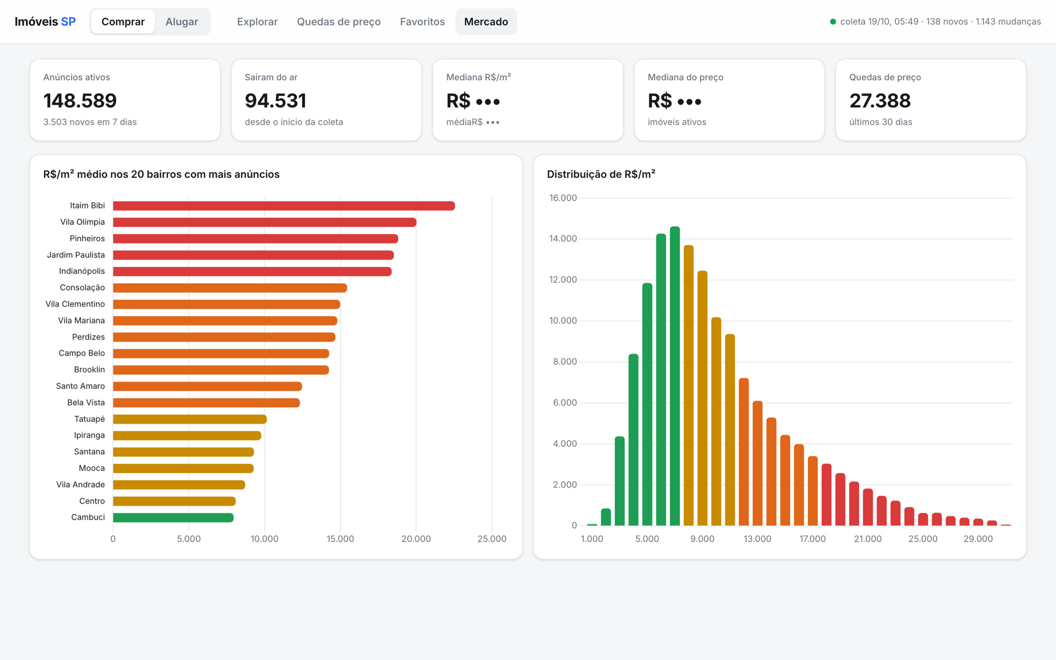Click the Perdizes bar
The image size is (1056, 660).
224,337
